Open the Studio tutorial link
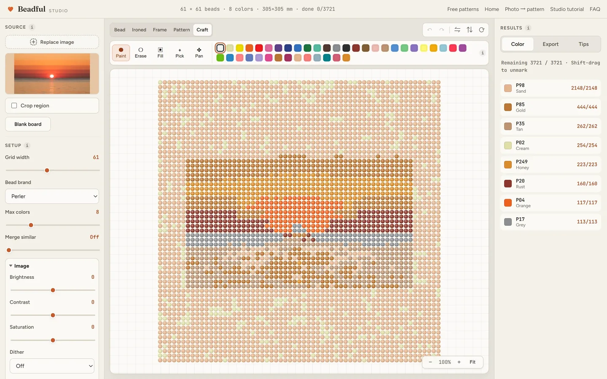The width and height of the screenshot is (607, 379). click(567, 9)
